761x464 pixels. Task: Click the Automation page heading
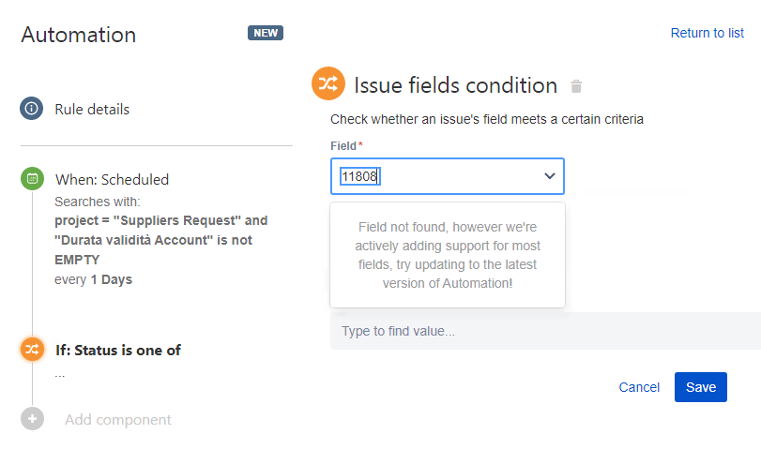point(79,35)
